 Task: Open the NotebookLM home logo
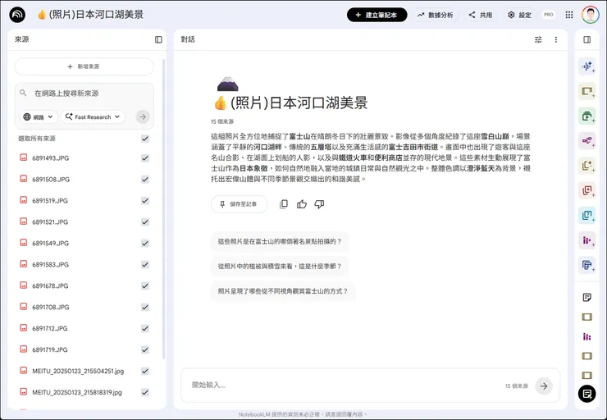pos(17,15)
